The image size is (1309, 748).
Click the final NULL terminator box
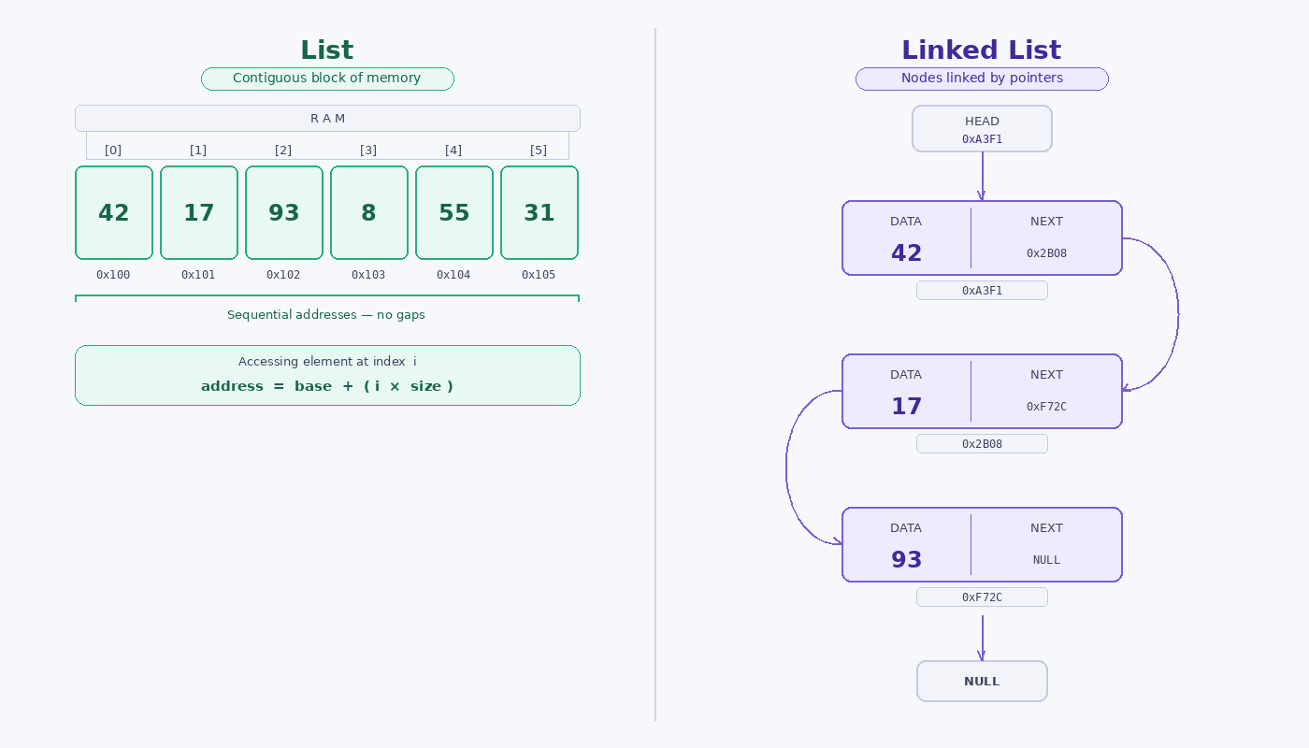982,682
